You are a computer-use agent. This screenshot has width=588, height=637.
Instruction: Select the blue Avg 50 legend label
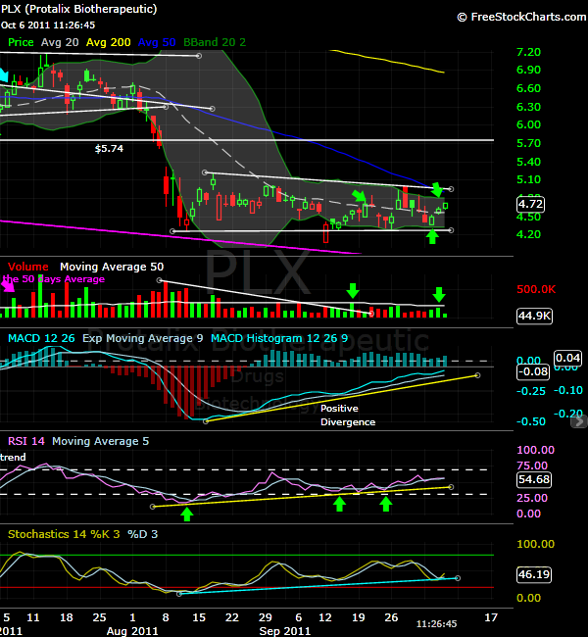(x=157, y=42)
